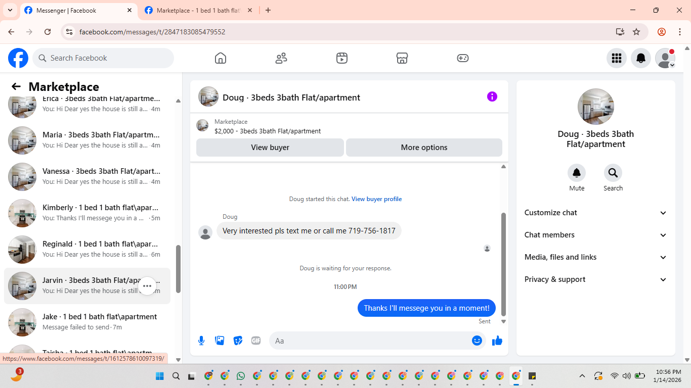
Task: Click the chat messages scrollbar
Action: [x=503, y=264]
